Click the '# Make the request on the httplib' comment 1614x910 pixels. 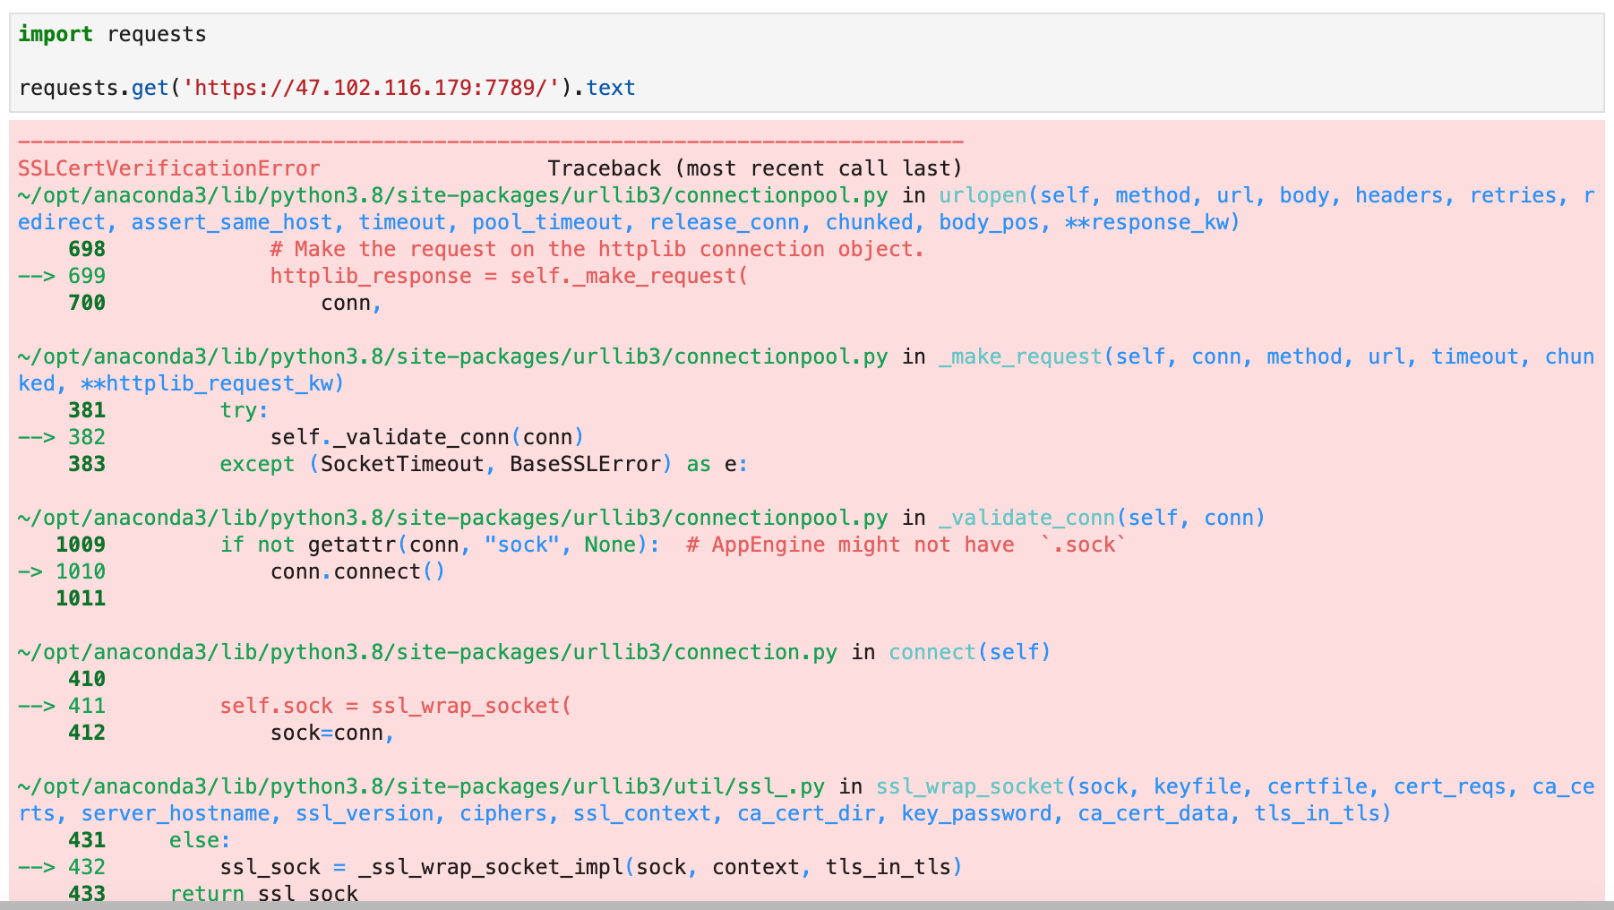(597, 249)
